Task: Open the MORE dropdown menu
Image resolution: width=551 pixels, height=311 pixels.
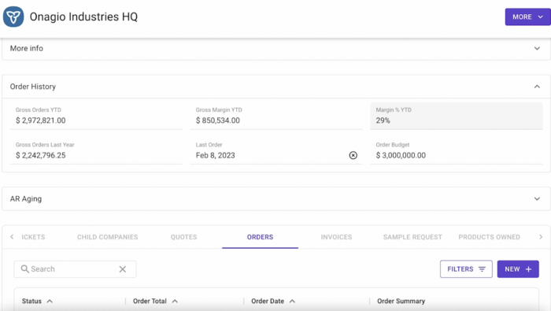Action: click(527, 17)
